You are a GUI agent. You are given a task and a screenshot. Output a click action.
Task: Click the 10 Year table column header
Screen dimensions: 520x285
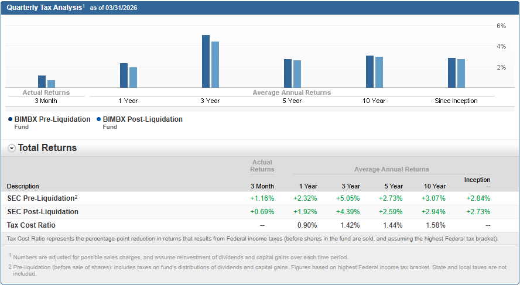point(435,186)
